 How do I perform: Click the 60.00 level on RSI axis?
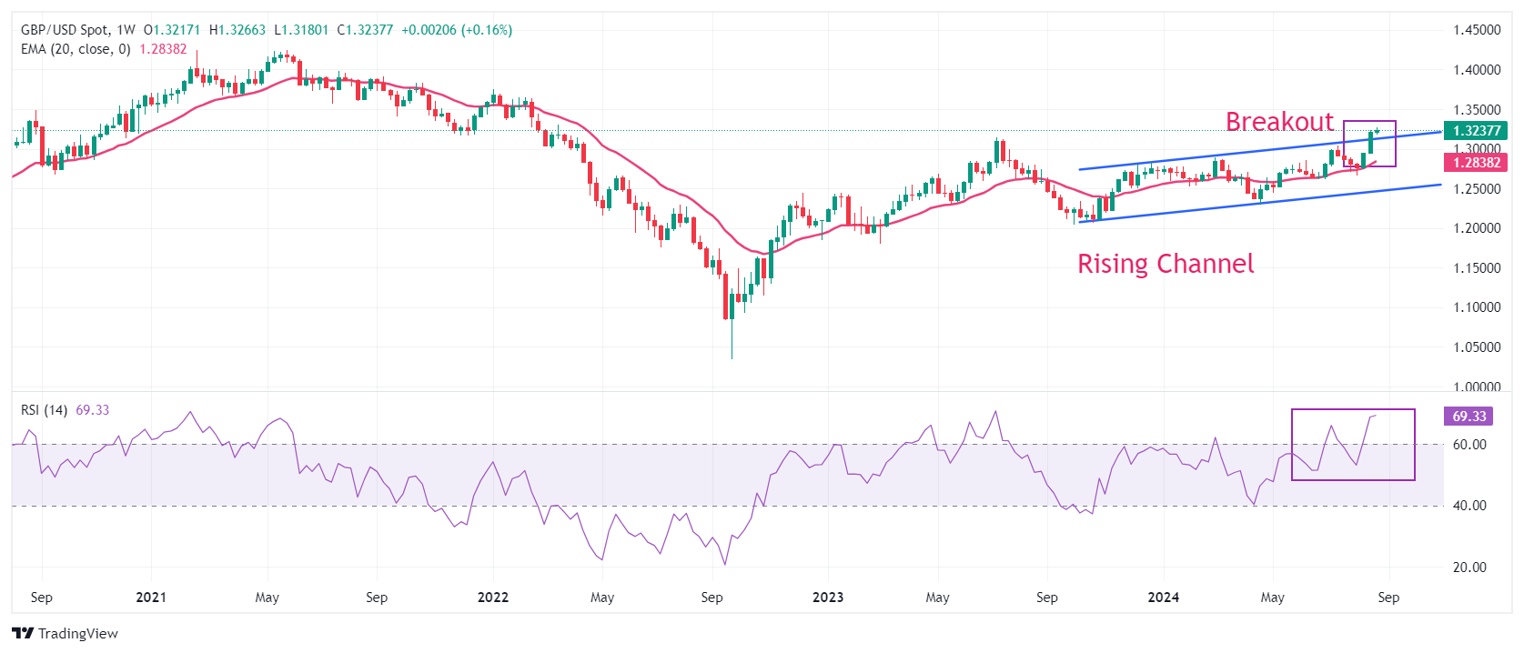coord(1468,445)
